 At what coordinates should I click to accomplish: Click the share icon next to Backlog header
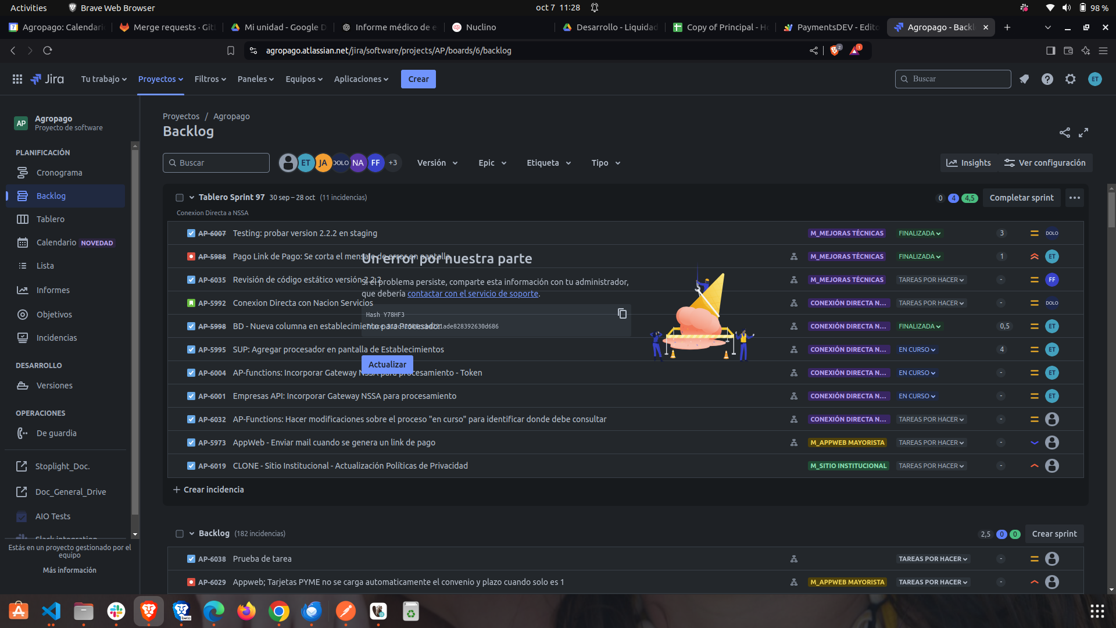[1064, 133]
